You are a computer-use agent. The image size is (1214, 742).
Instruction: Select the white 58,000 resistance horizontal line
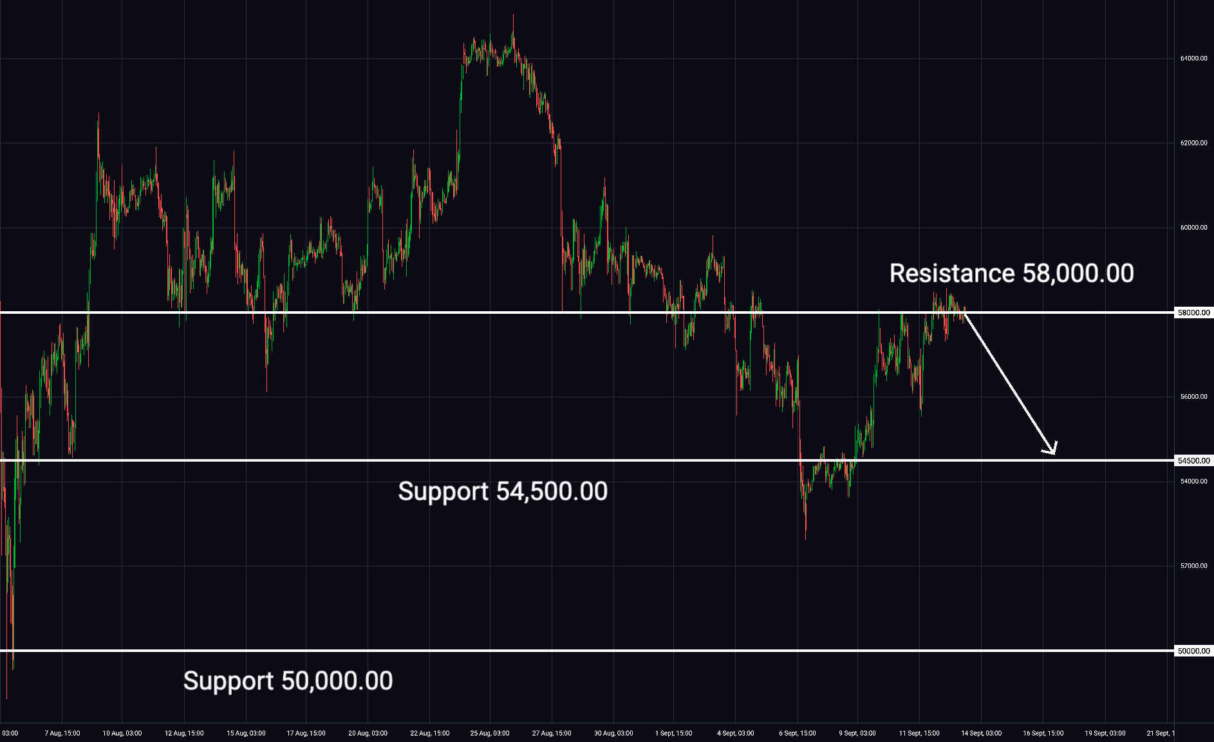click(x=587, y=312)
